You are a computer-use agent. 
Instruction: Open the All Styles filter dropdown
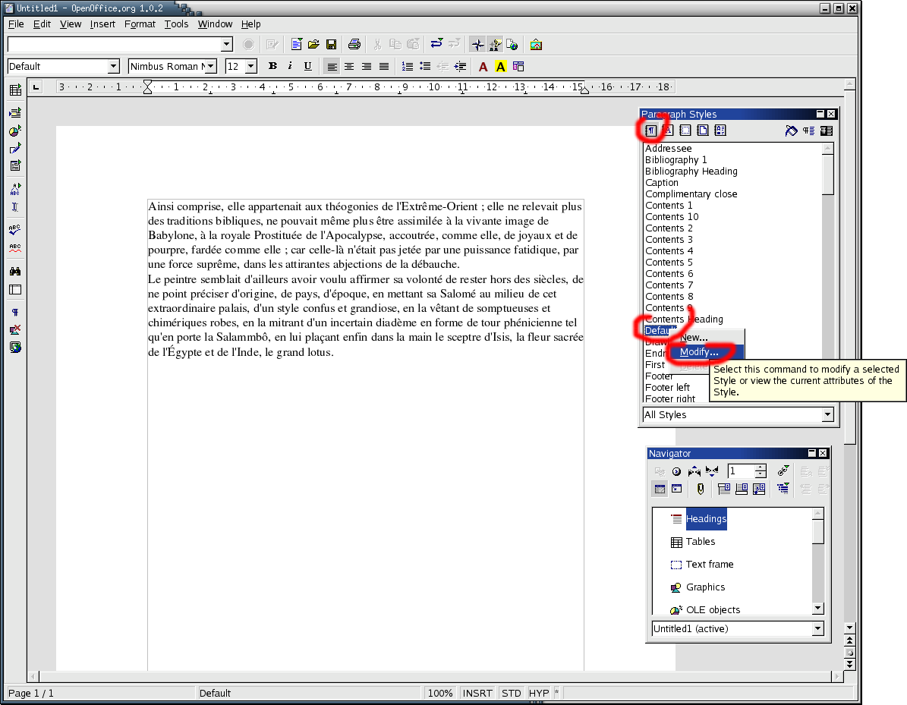pos(828,414)
